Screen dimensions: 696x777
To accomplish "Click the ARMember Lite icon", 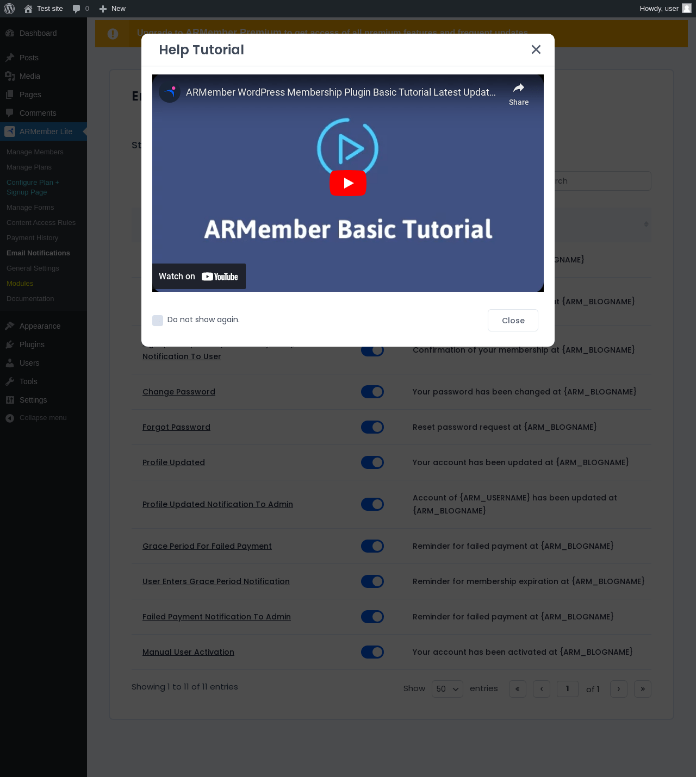I will [x=10, y=131].
